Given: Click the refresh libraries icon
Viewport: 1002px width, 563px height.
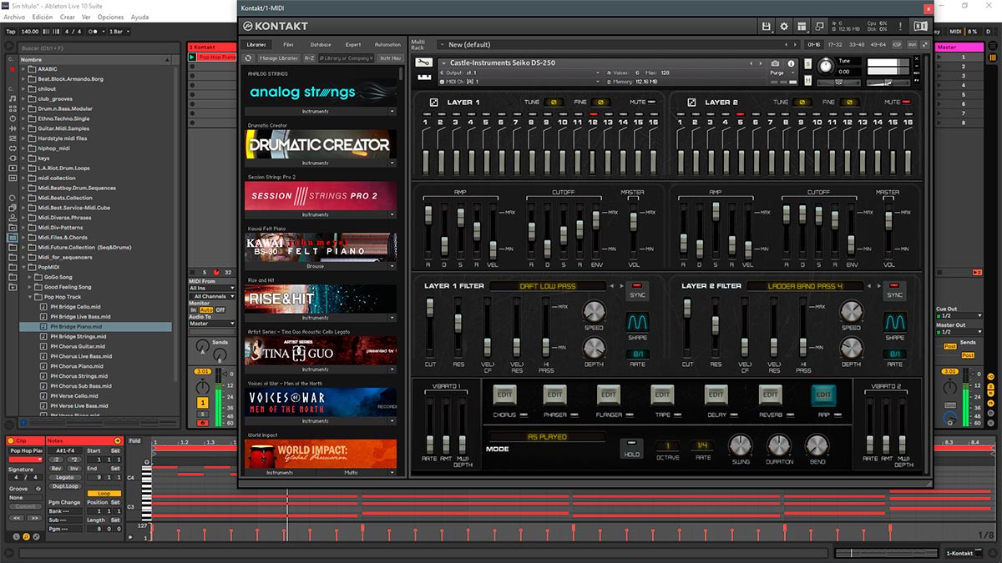Looking at the screenshot, I should pos(248,58).
